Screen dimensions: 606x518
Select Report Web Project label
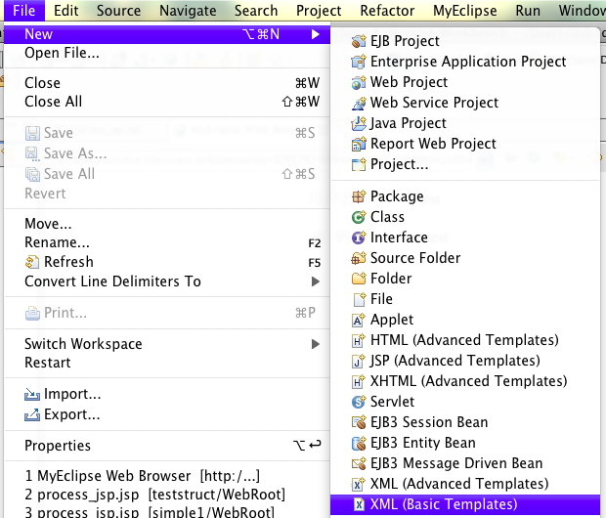pyautogui.click(x=433, y=144)
